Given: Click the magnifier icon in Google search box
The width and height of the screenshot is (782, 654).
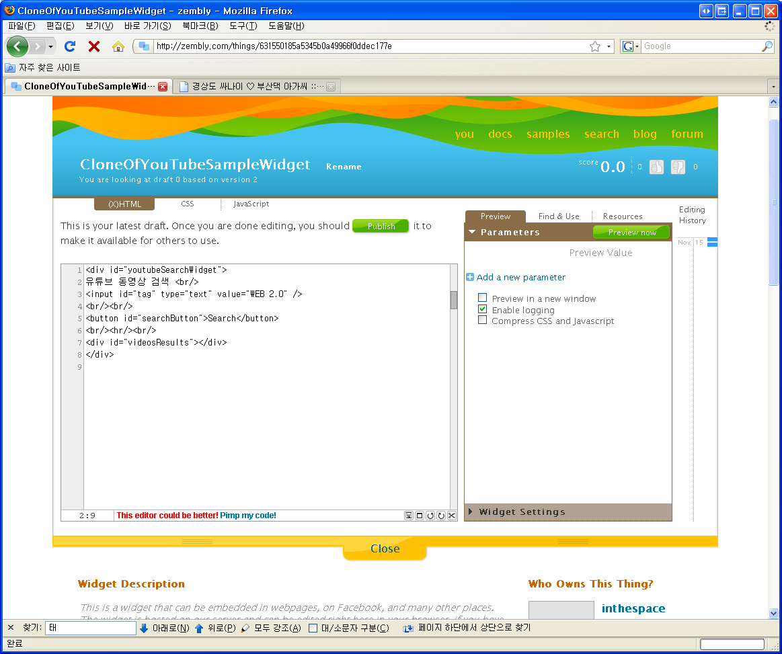Looking at the screenshot, I should point(767,46).
